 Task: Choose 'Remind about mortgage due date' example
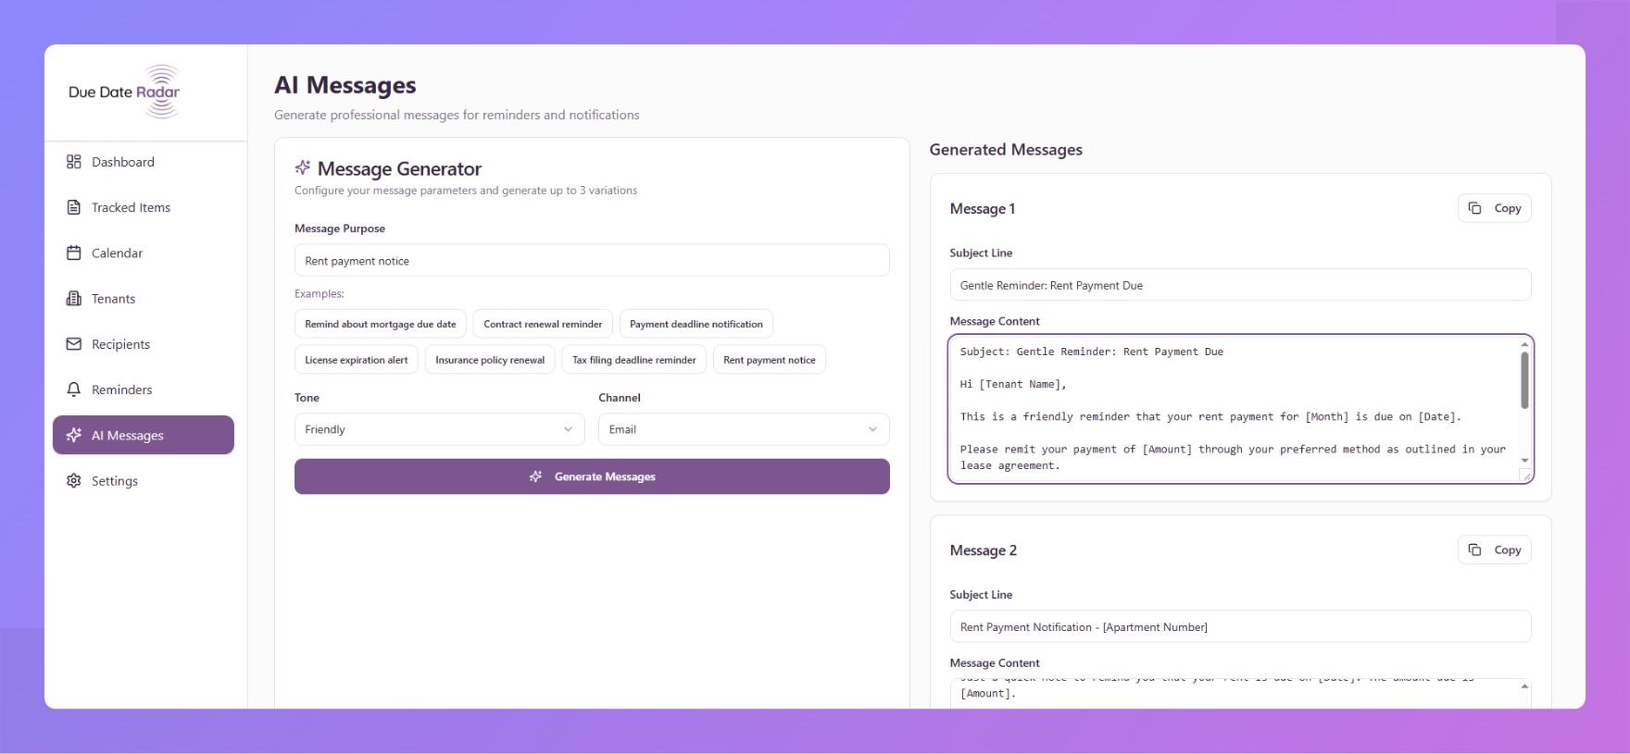pyautogui.click(x=381, y=324)
